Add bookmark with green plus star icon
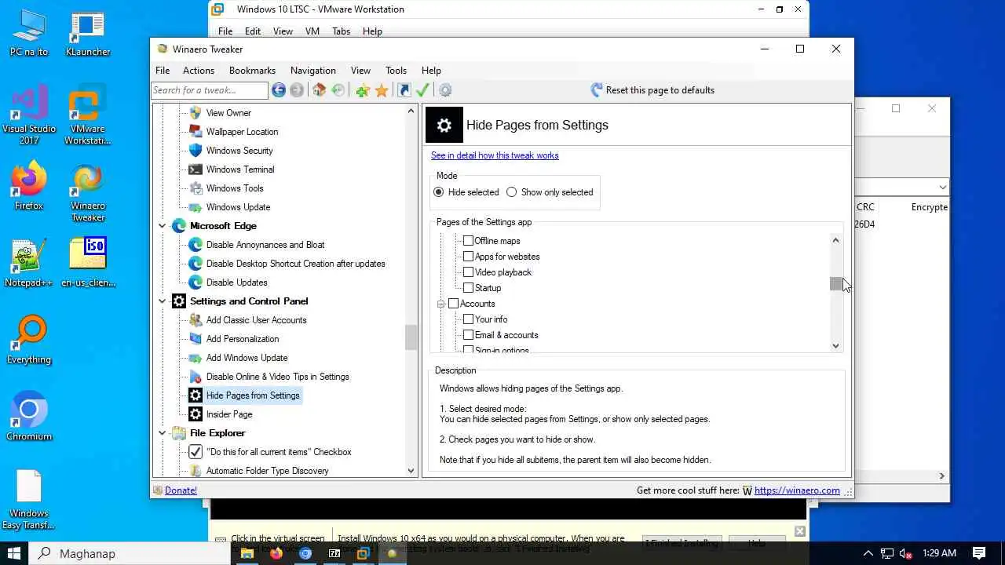 tap(362, 90)
